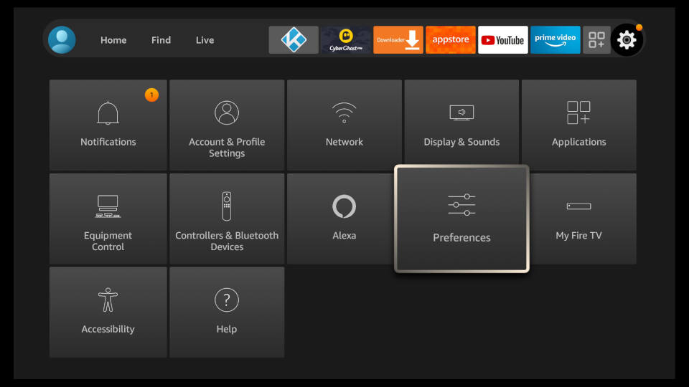This screenshot has height=387, width=689.
Task: Switch to the Live tab
Action: click(205, 40)
